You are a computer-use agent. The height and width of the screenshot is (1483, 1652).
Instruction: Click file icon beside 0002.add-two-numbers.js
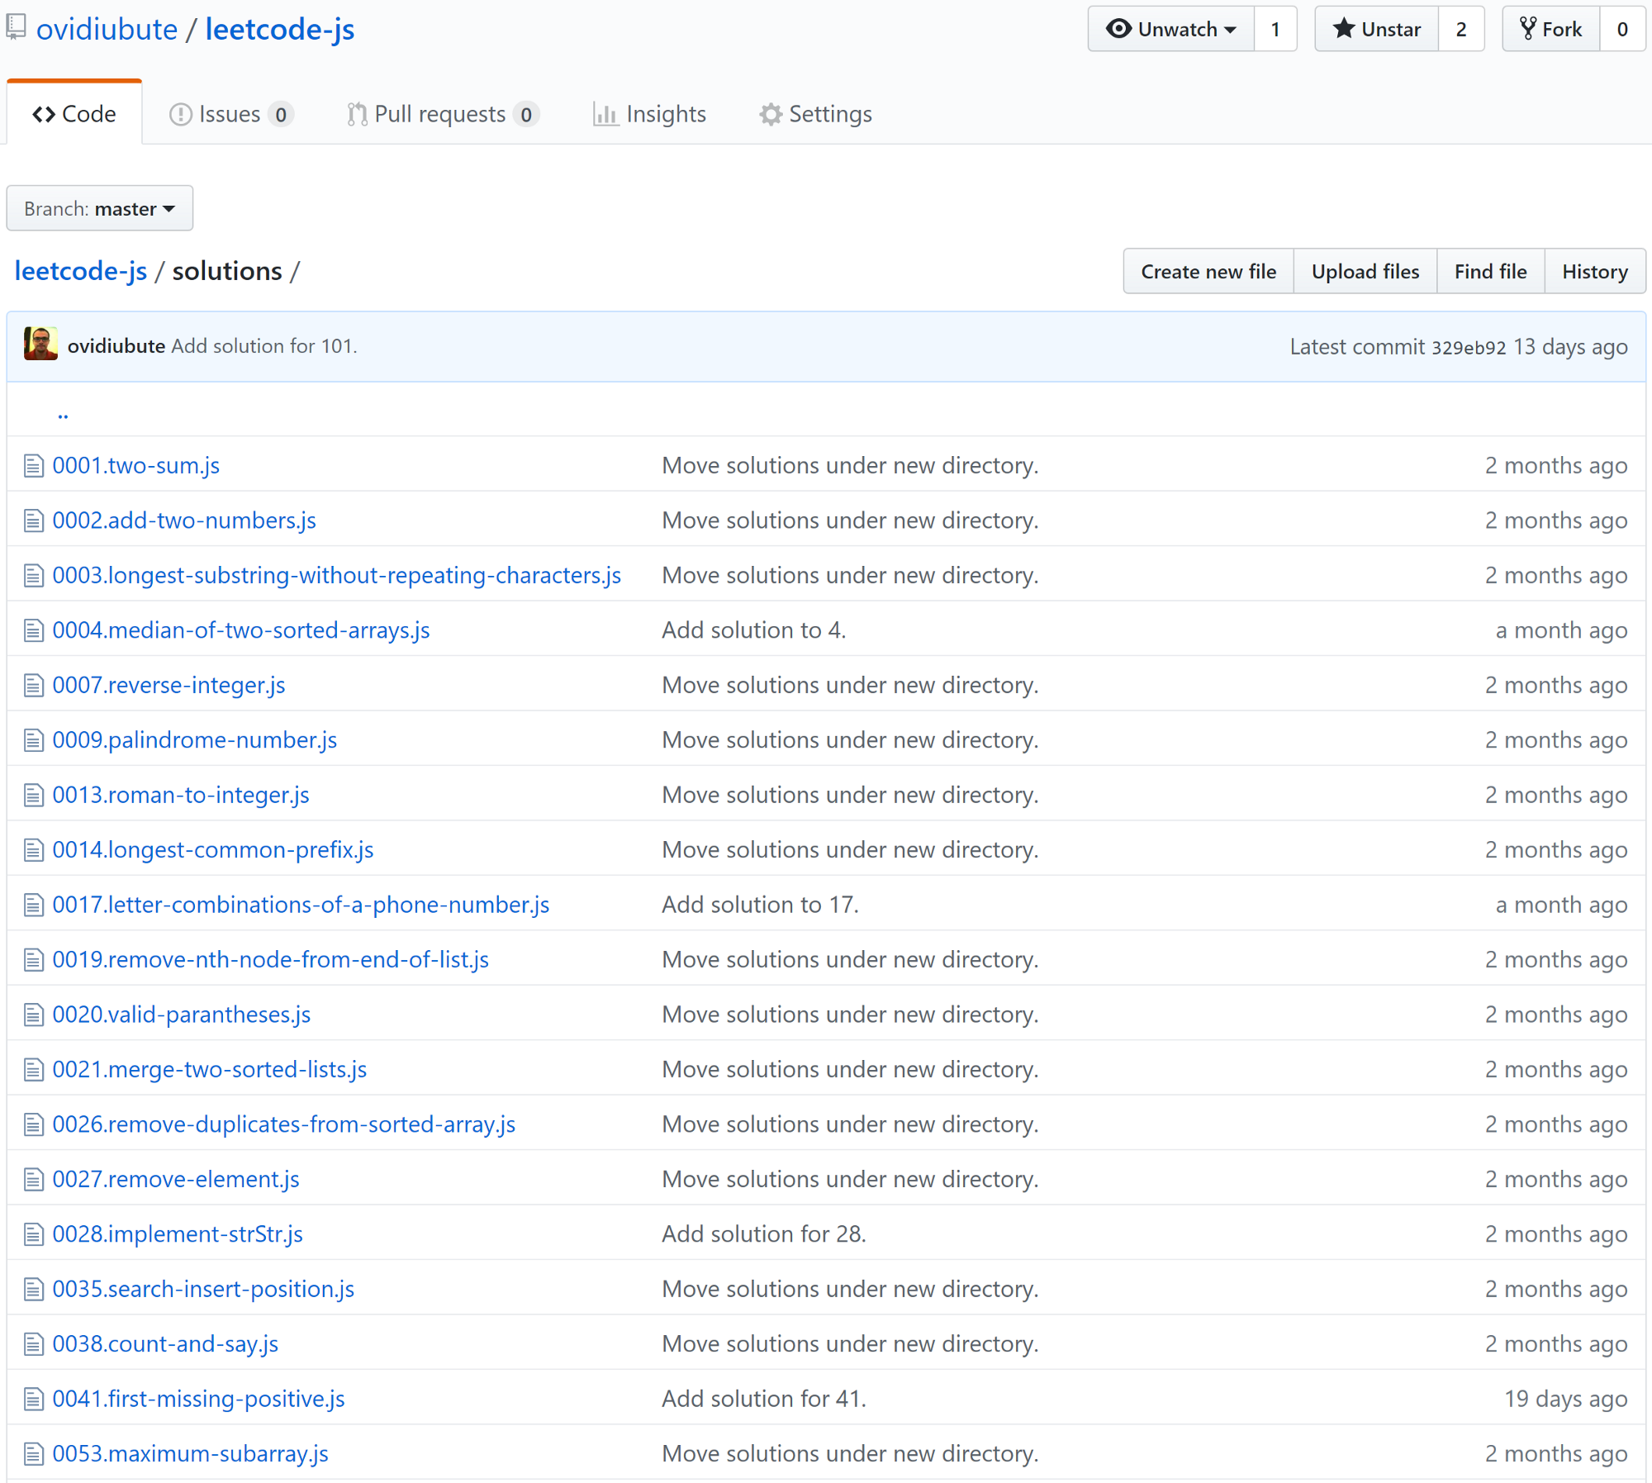click(x=33, y=520)
